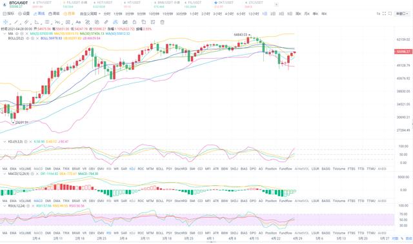
Task: Switch to the LTC/USDT symbol tab
Action: point(254,5)
